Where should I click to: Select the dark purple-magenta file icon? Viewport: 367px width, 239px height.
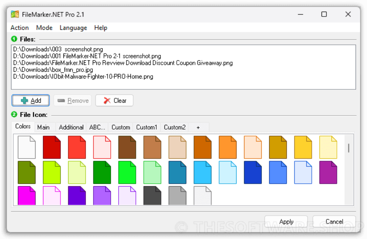328,173
